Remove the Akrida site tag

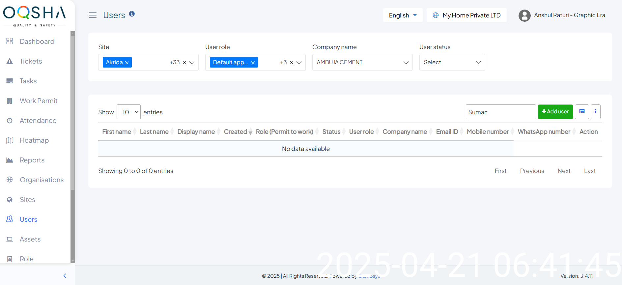click(x=127, y=63)
